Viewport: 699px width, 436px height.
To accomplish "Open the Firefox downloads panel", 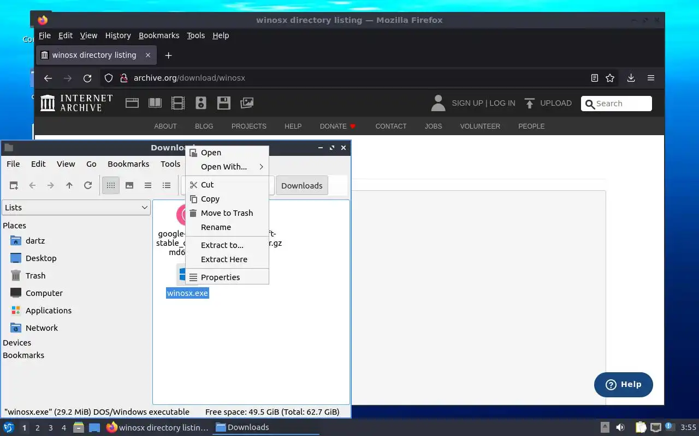I will click(x=631, y=78).
